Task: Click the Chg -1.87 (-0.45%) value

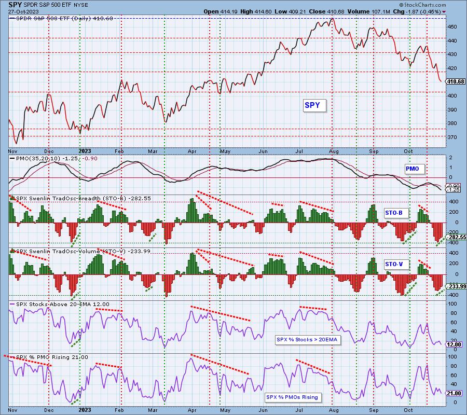Action: coord(417,11)
